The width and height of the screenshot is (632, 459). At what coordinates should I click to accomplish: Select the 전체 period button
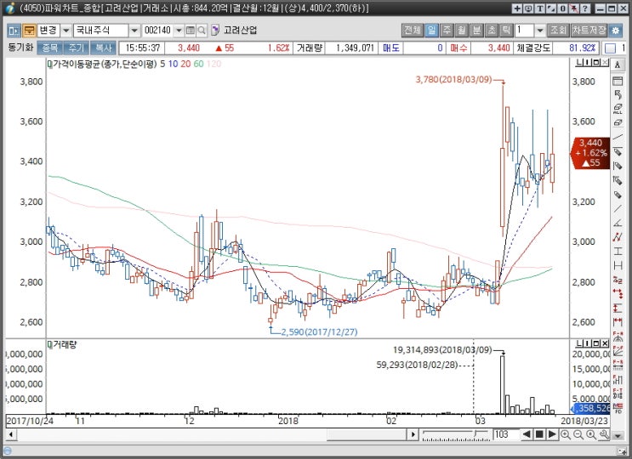(x=412, y=31)
